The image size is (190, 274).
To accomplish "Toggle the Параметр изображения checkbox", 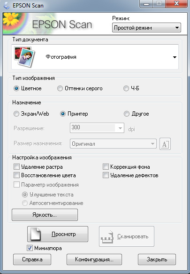I will 16,185.
